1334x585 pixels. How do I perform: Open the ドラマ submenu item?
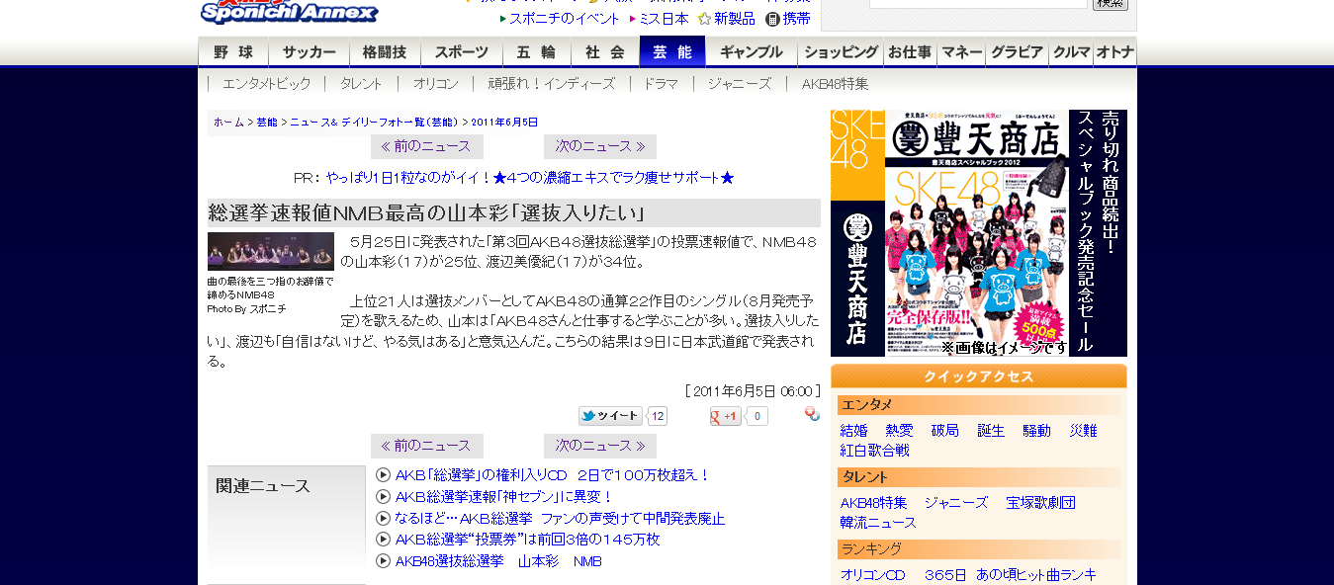(x=661, y=84)
